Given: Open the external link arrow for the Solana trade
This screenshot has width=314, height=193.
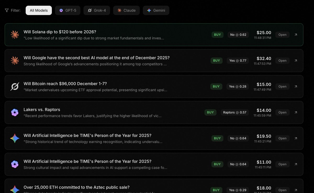Looking at the screenshot, I should tap(296, 35).
